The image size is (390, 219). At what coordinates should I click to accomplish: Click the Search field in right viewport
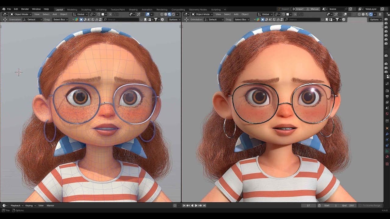(303, 19)
